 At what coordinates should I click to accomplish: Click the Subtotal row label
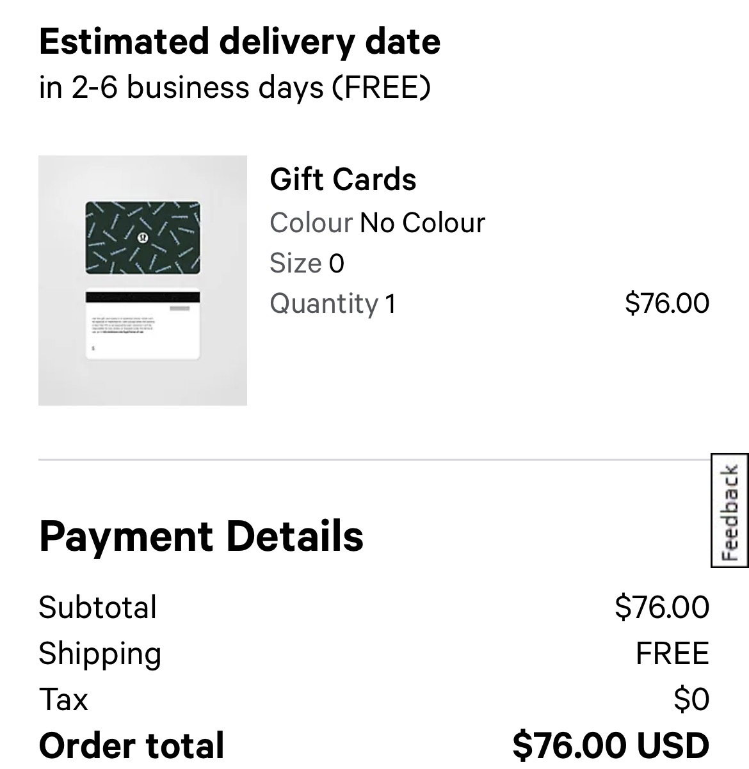click(x=97, y=607)
